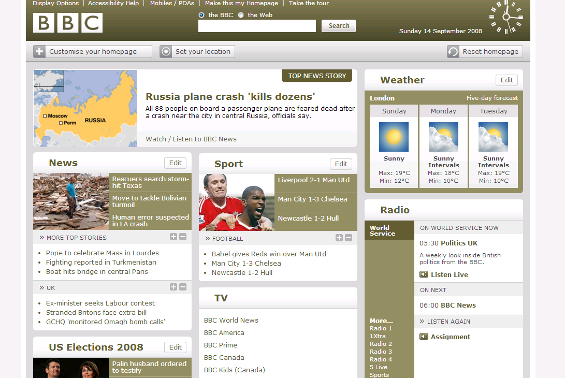Expand More Top Stories with the plus button

(x=173, y=237)
